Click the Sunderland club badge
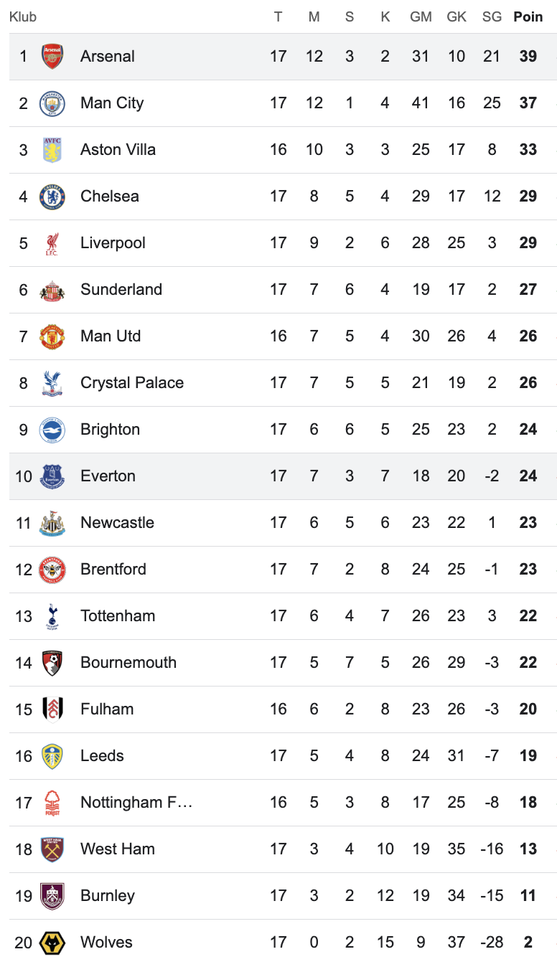 click(x=52, y=290)
